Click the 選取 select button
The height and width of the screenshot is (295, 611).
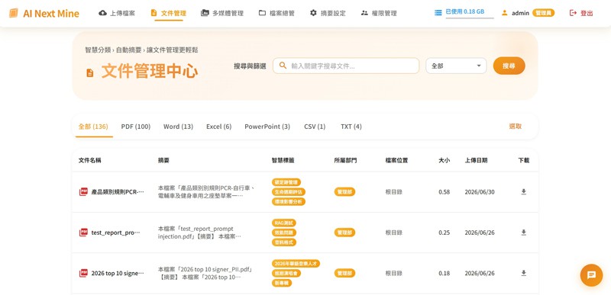click(x=515, y=127)
